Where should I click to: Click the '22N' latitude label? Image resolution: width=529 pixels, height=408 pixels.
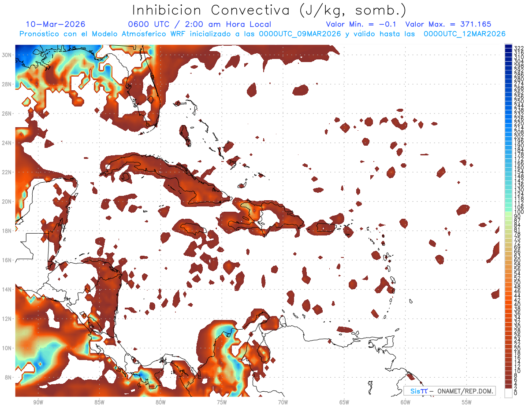pyautogui.click(x=7, y=172)
